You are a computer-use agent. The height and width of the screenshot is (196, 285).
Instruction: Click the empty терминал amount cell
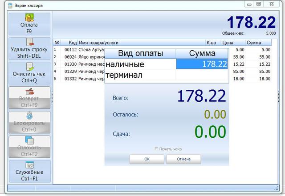(202, 75)
